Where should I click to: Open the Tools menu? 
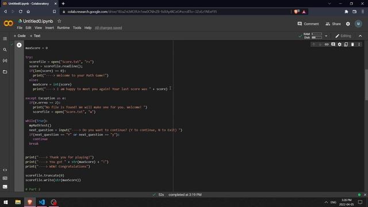pyautogui.click(x=76, y=28)
